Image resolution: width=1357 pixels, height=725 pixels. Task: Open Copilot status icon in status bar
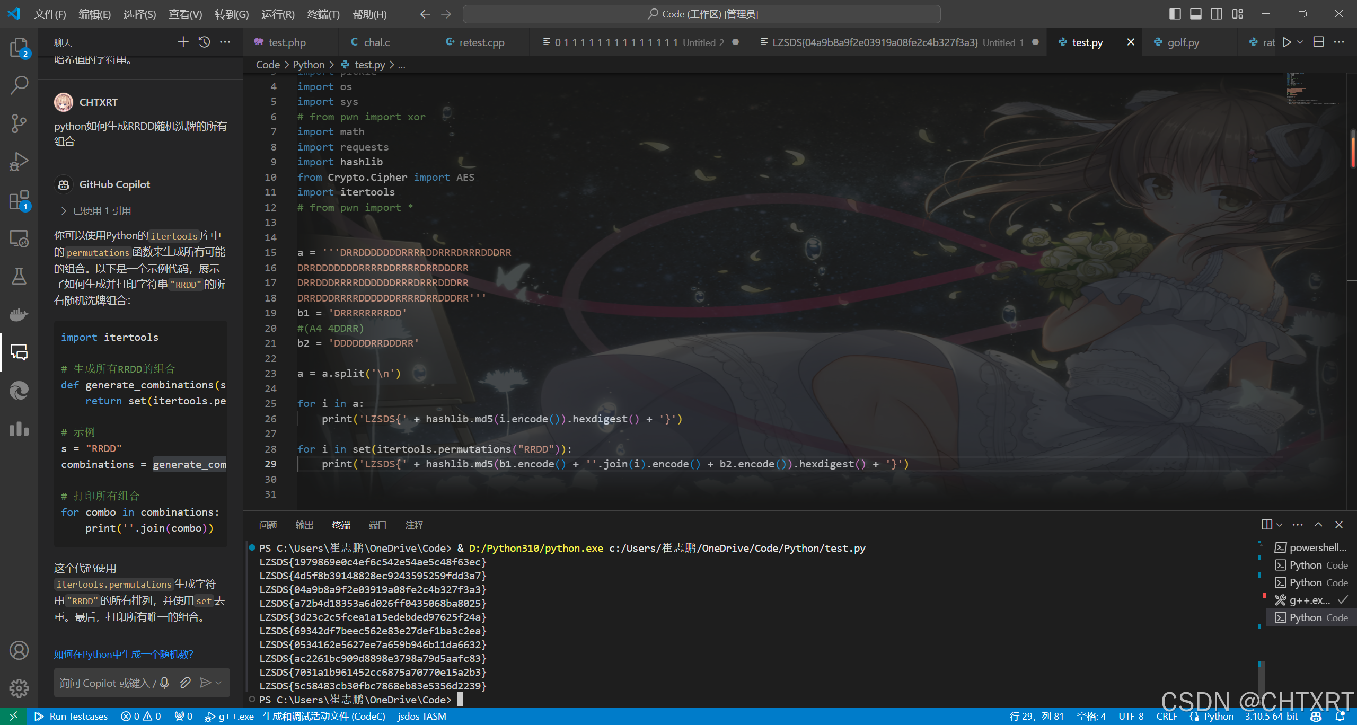[1316, 717]
